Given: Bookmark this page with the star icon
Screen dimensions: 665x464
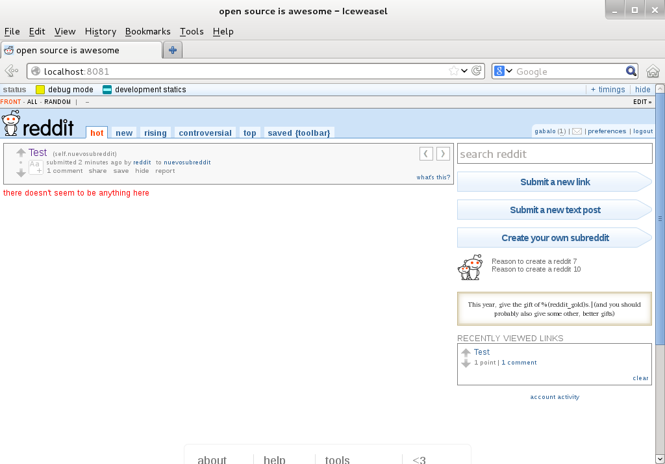Looking at the screenshot, I should 454,71.
